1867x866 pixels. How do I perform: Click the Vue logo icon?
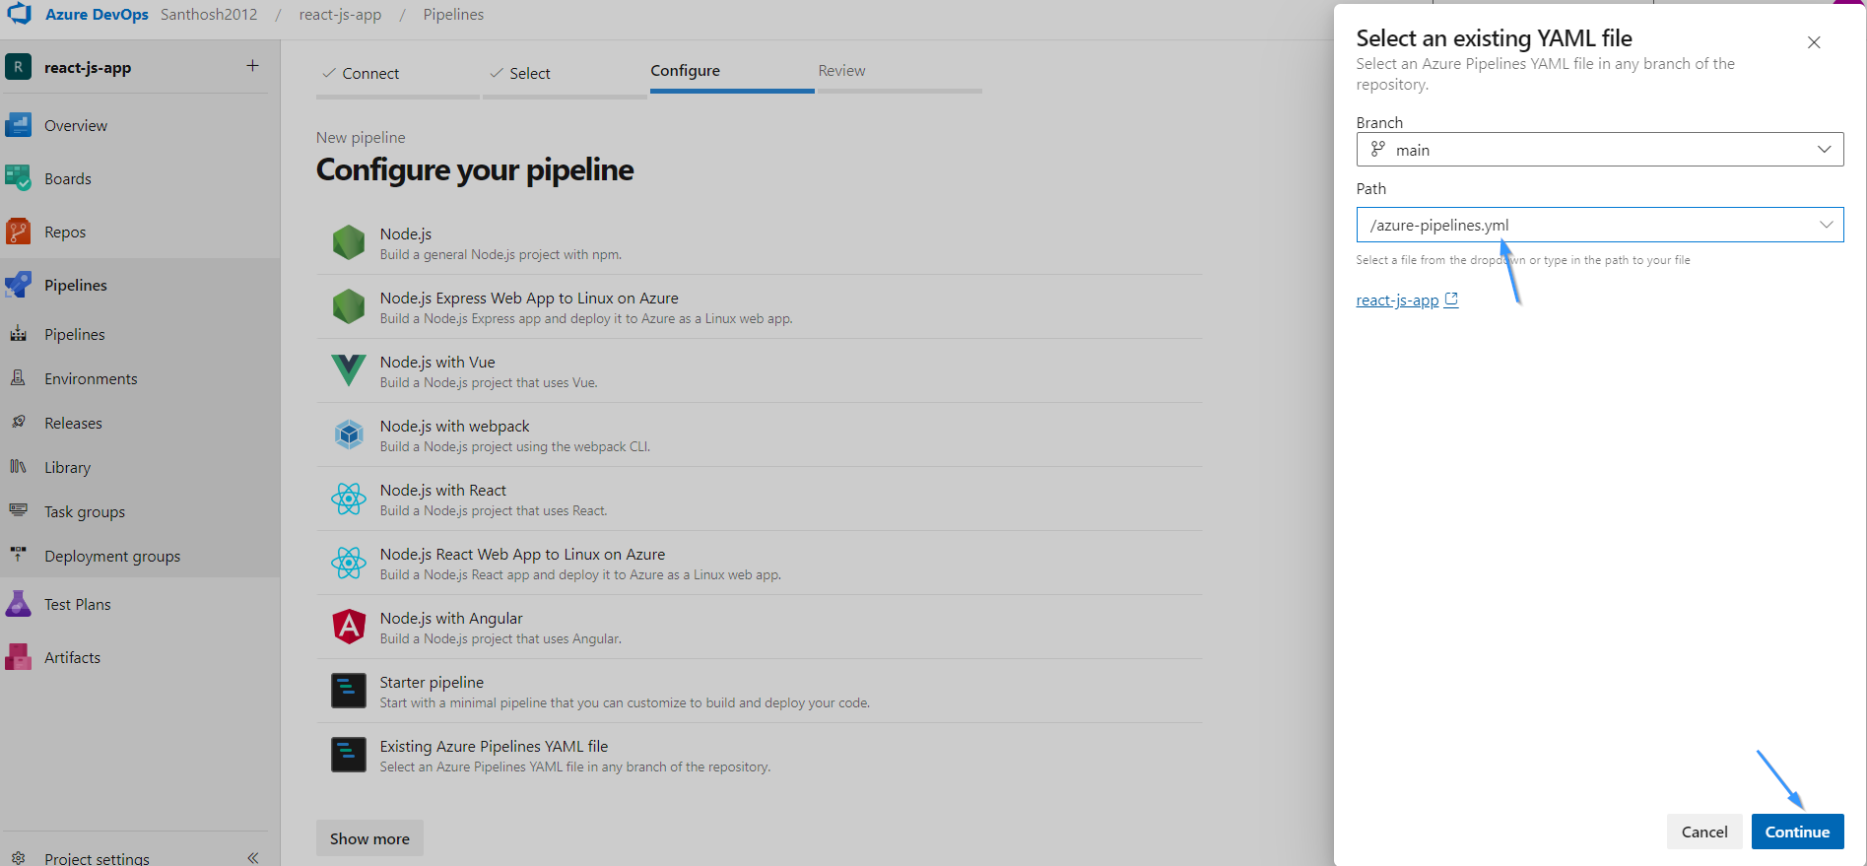(x=349, y=370)
